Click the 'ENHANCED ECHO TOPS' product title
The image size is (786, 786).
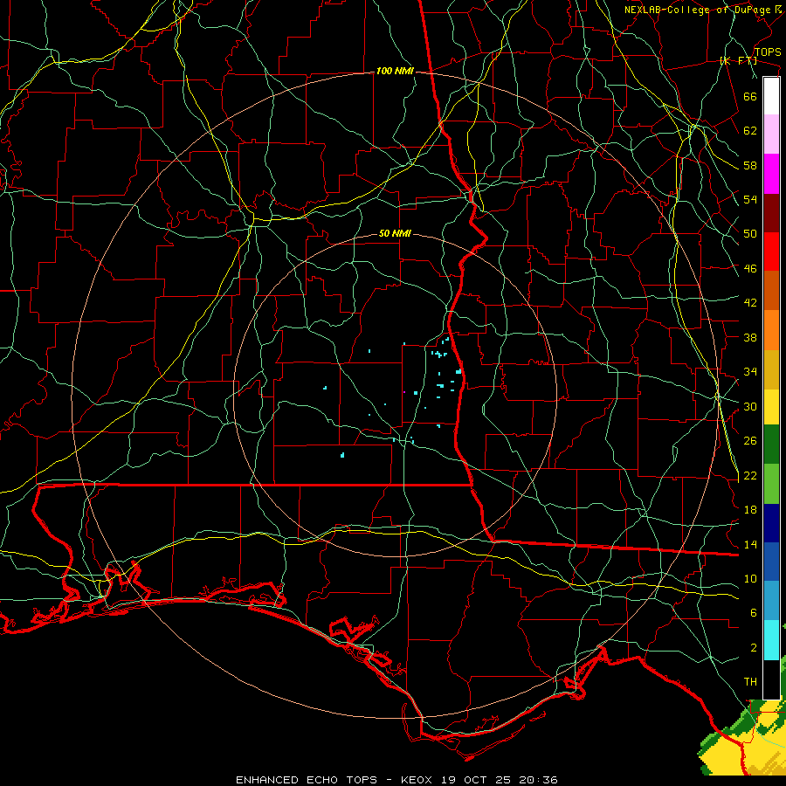click(307, 780)
